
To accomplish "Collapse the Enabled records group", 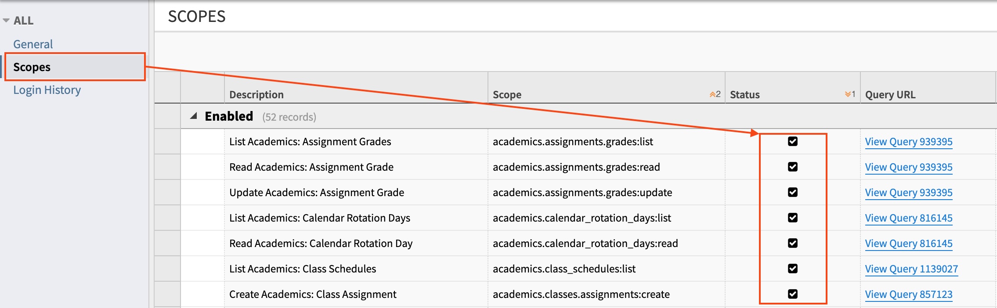I will (x=193, y=116).
